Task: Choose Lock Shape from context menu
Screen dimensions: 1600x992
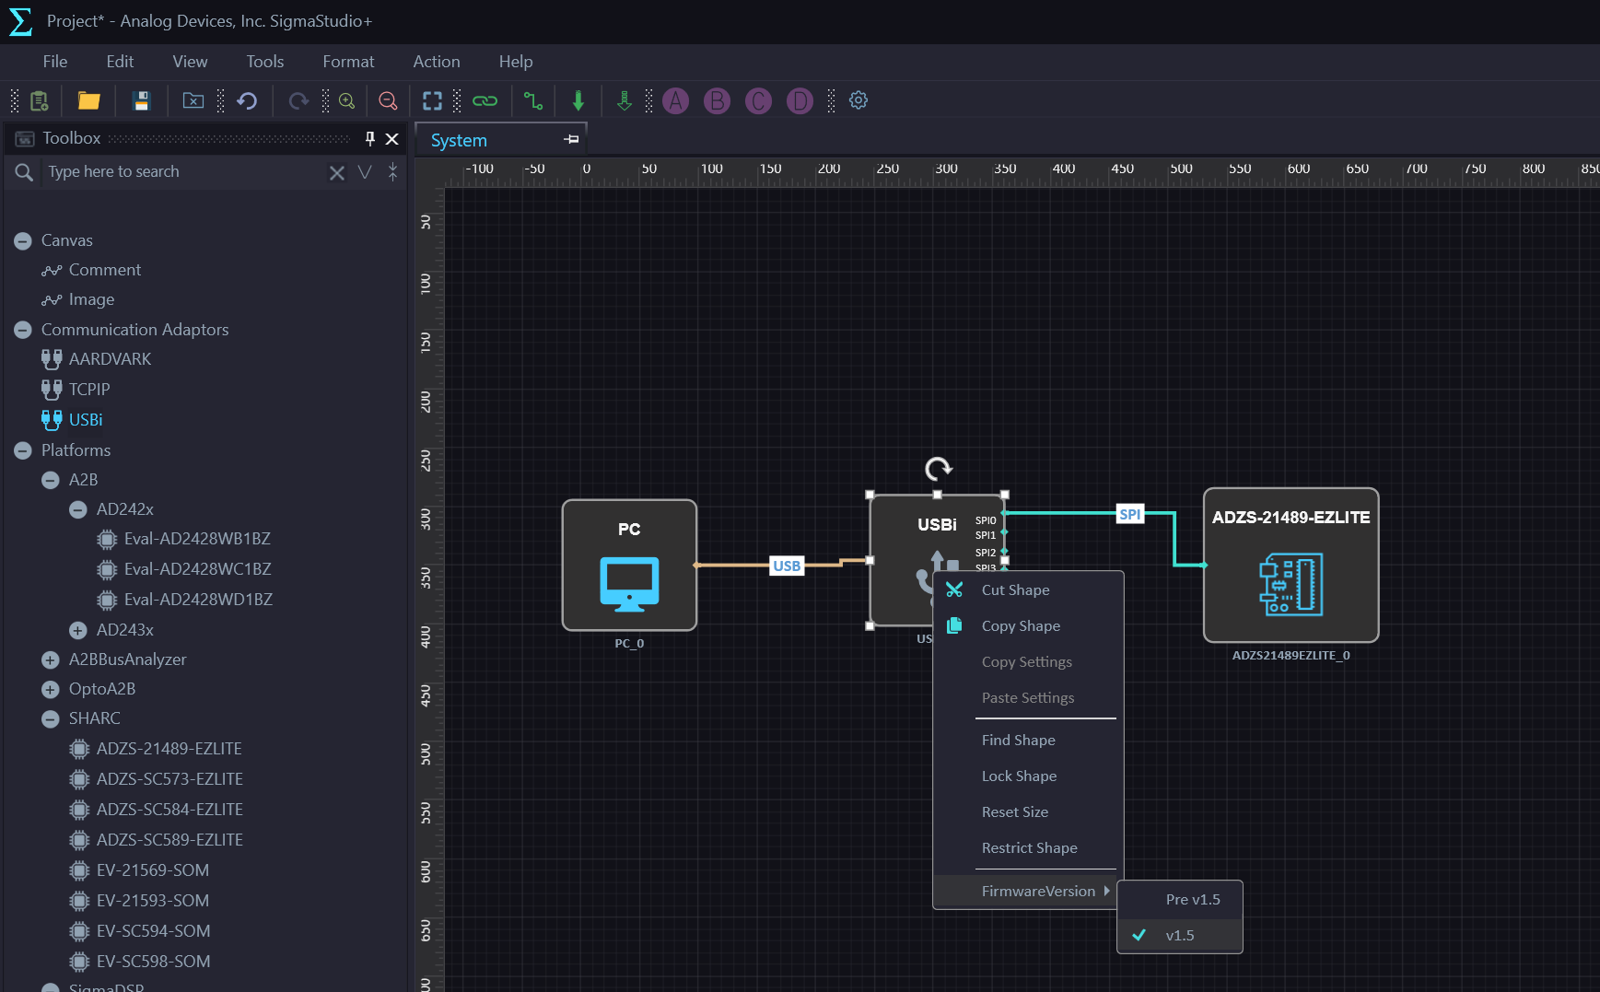Action: [1028, 776]
